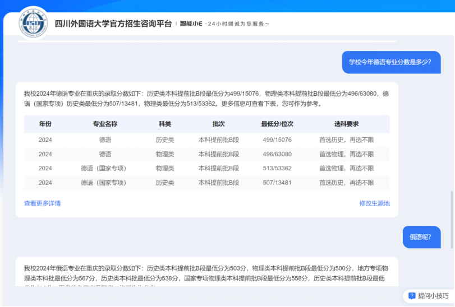Click the 修改生源地 link
Viewport: 455px width, 307px height.
tap(374, 203)
